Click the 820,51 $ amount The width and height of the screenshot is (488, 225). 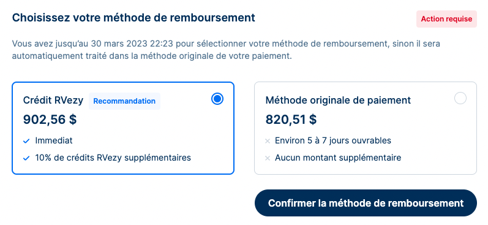coord(291,120)
